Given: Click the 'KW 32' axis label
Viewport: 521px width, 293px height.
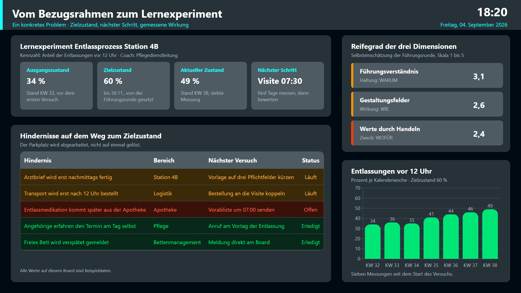Looking at the screenshot, I should point(373,265).
